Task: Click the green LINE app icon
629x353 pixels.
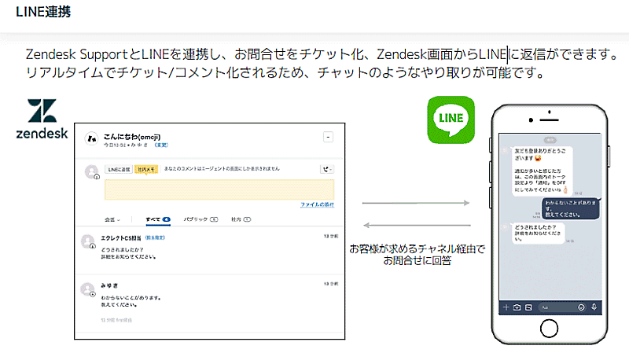Action: [451, 120]
